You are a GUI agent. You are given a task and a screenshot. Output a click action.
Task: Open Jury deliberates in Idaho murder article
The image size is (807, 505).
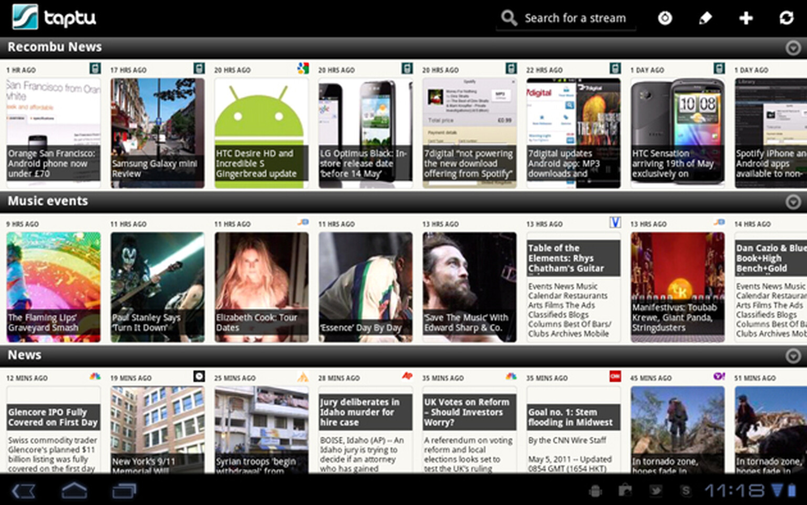(x=366, y=429)
